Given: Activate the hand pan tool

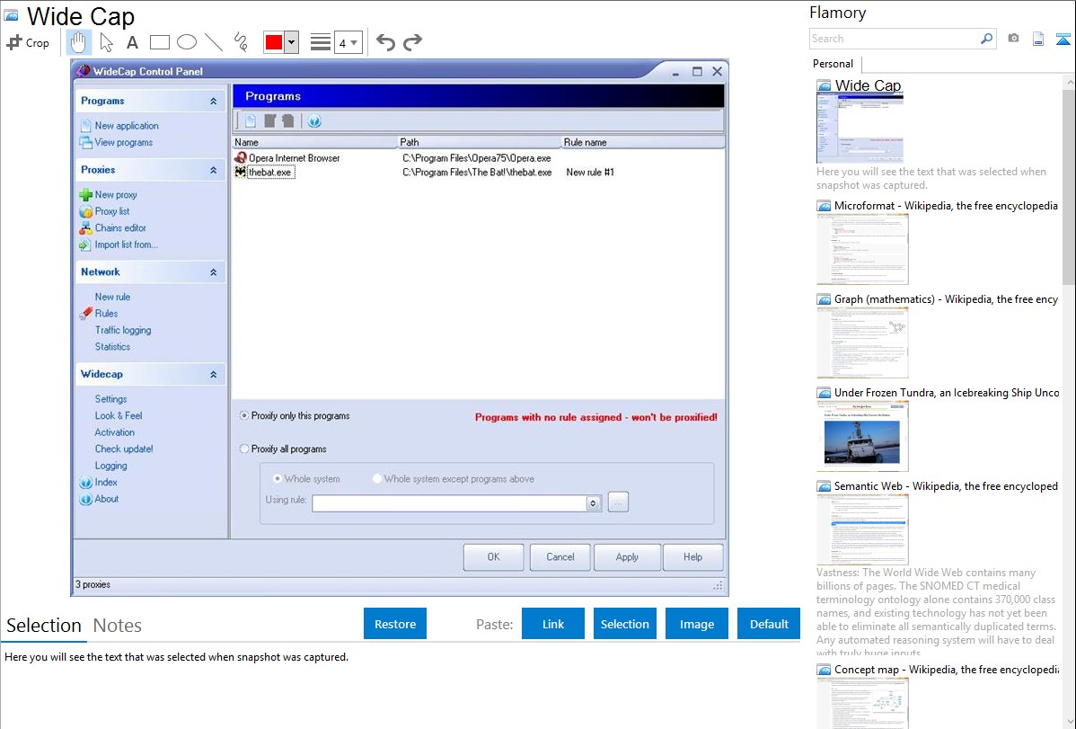Looking at the screenshot, I should pos(79,42).
